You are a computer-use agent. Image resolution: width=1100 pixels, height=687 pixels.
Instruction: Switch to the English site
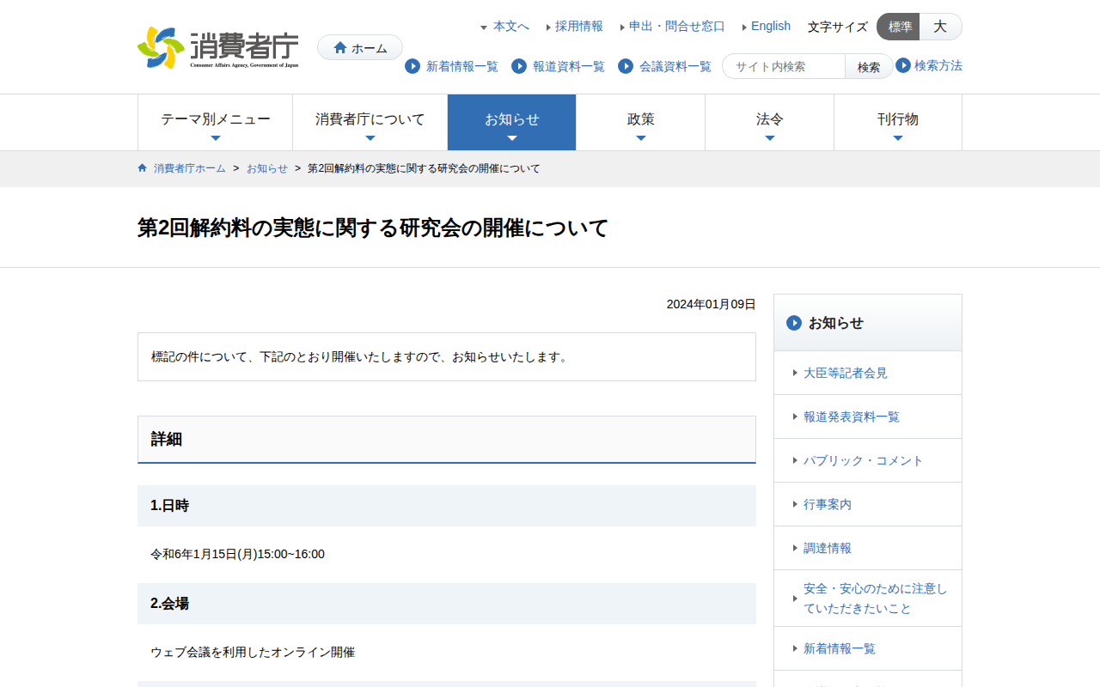tap(771, 27)
